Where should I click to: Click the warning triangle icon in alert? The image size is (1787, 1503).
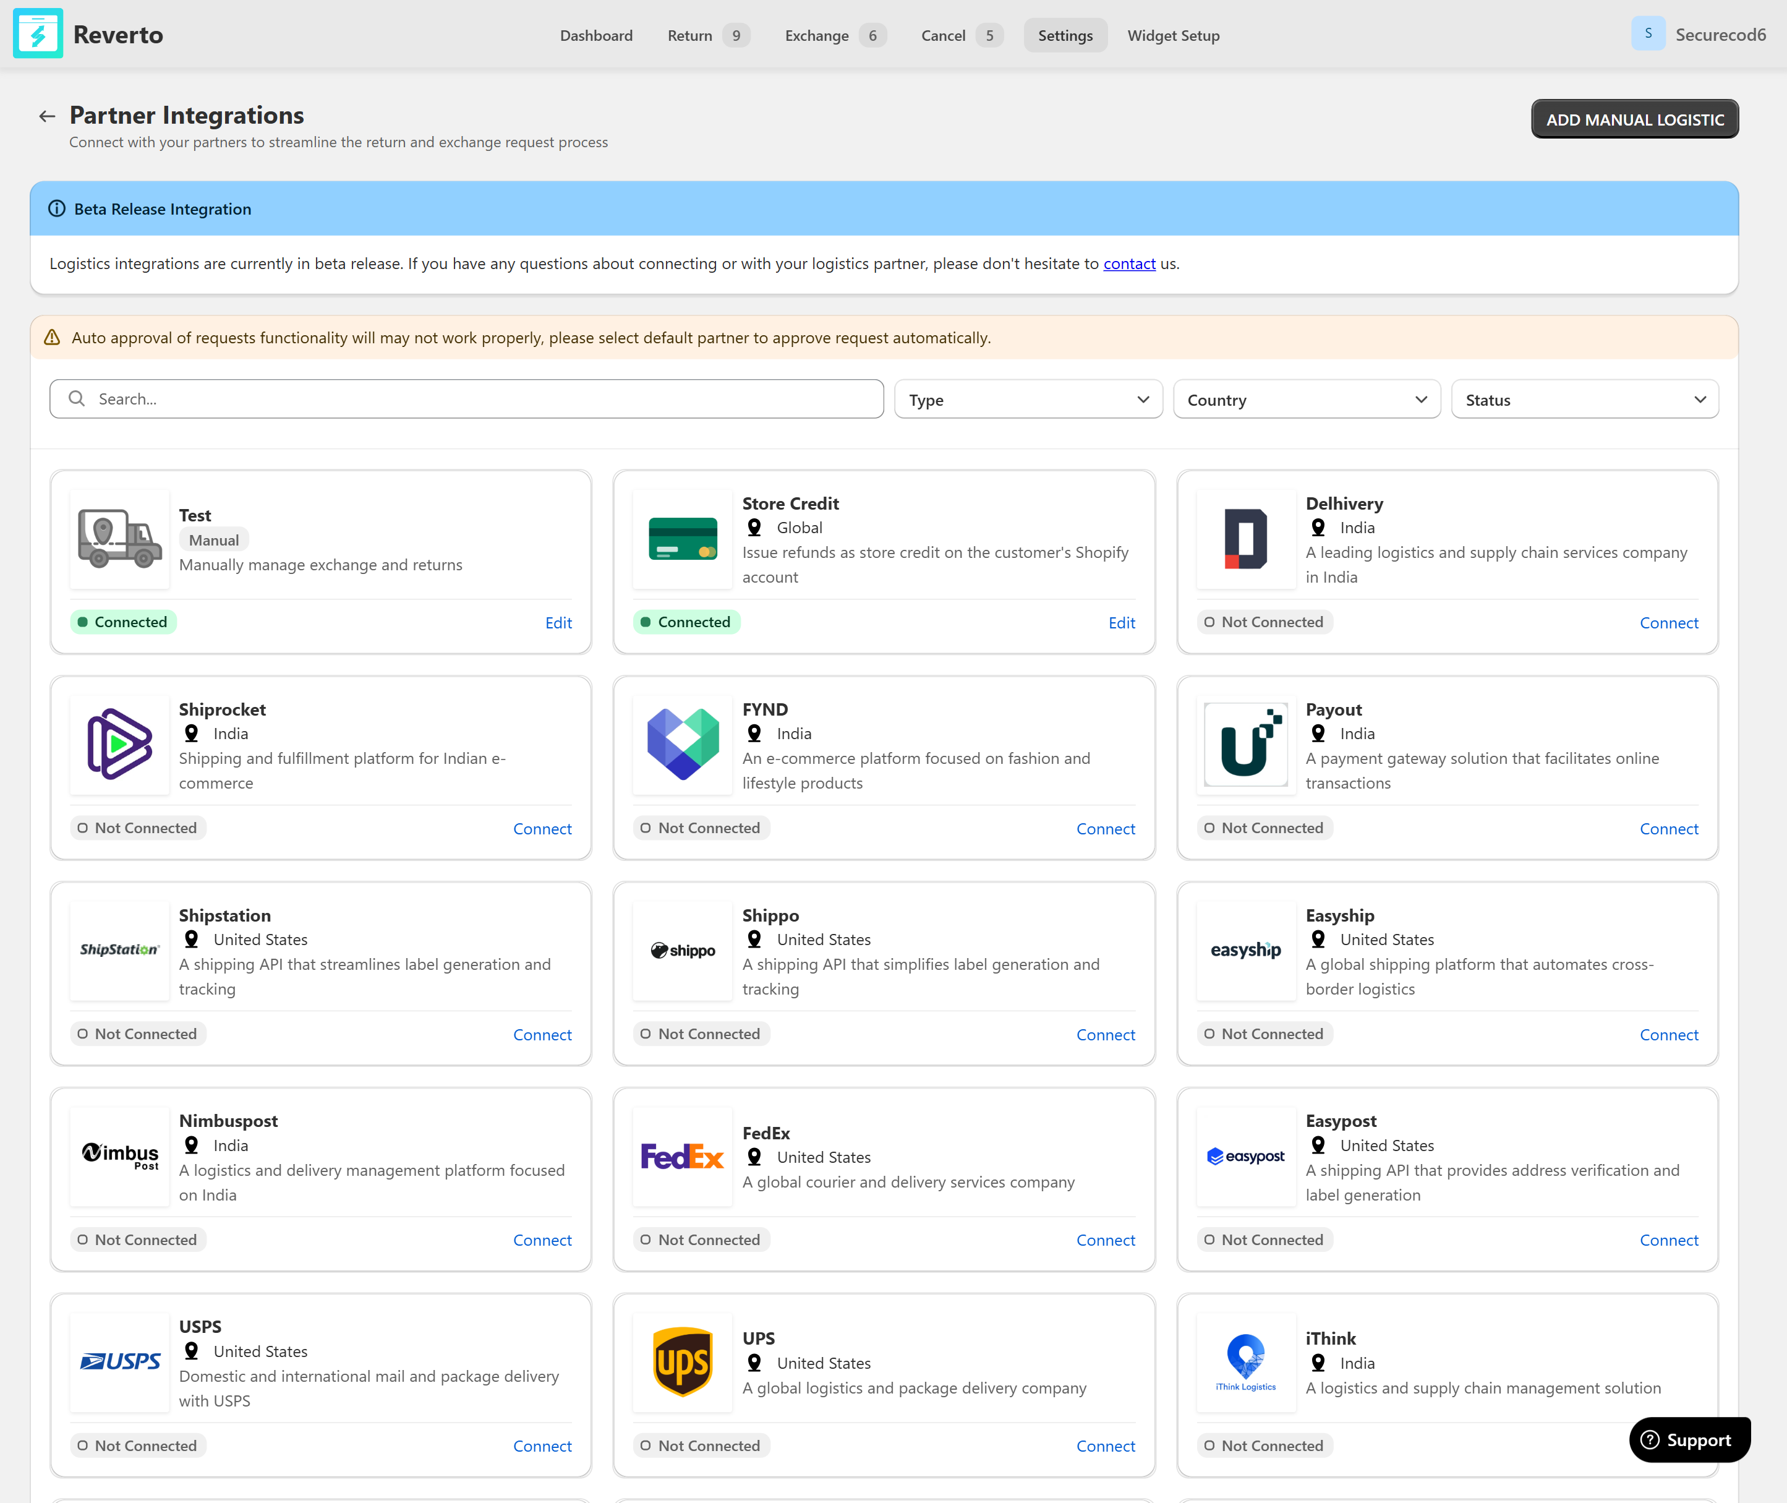(52, 338)
